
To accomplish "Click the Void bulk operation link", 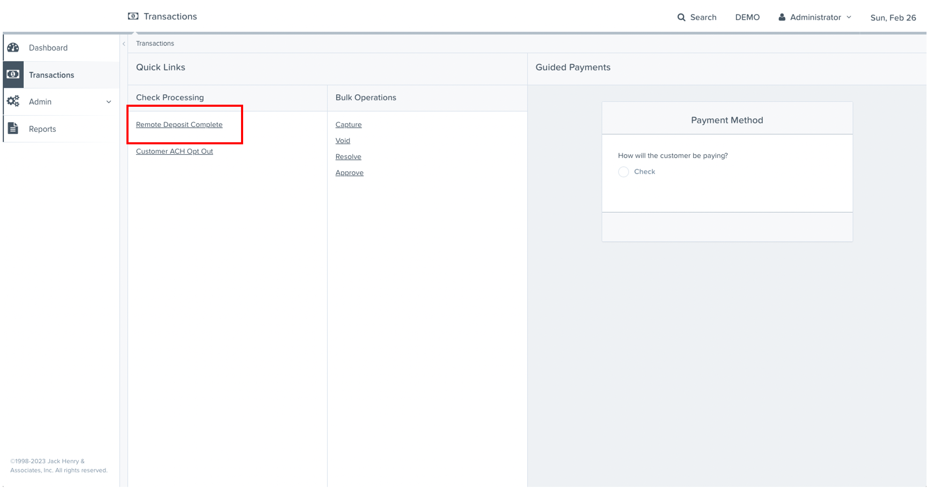I will [x=343, y=141].
